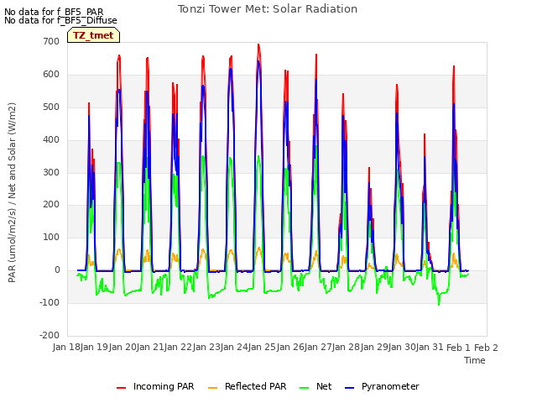Click the 'No data for f_BF5_Diffuse' message
The image size is (537, 403).
(60, 20)
